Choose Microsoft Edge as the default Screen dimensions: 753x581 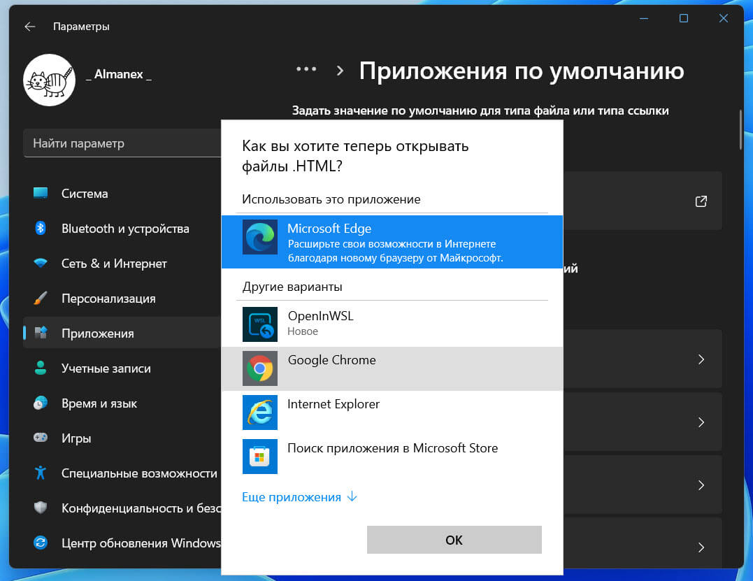(x=392, y=241)
